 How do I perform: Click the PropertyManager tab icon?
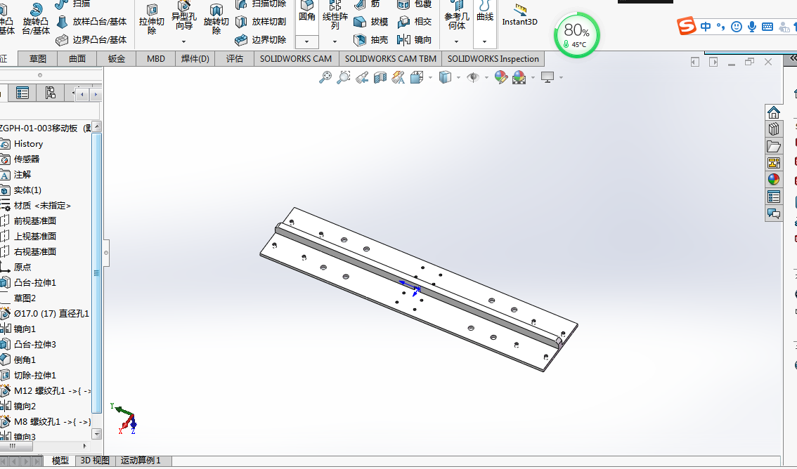[22, 93]
